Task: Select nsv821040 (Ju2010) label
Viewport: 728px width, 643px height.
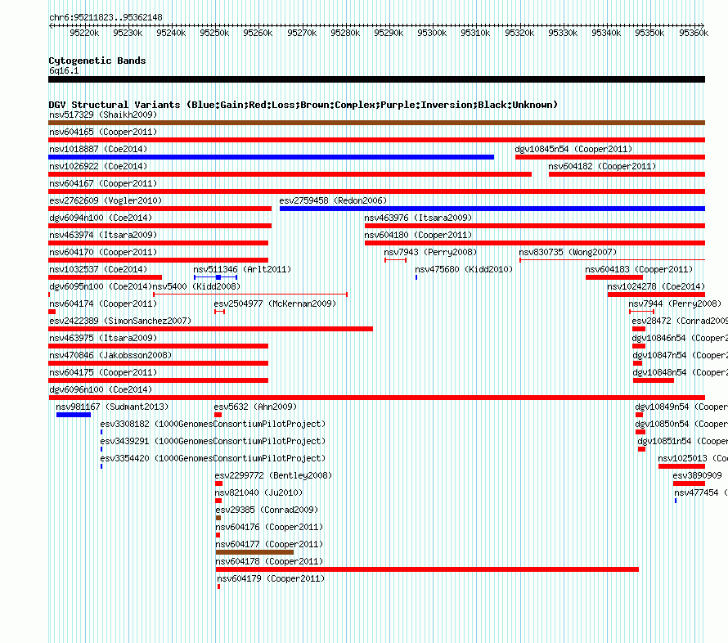Action: [258, 492]
